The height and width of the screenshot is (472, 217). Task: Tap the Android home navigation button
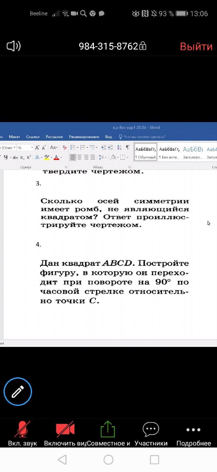(x=108, y=460)
